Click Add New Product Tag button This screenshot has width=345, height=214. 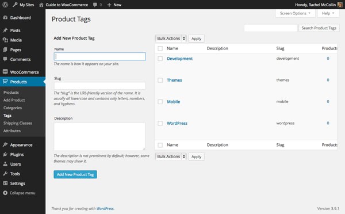(75, 174)
